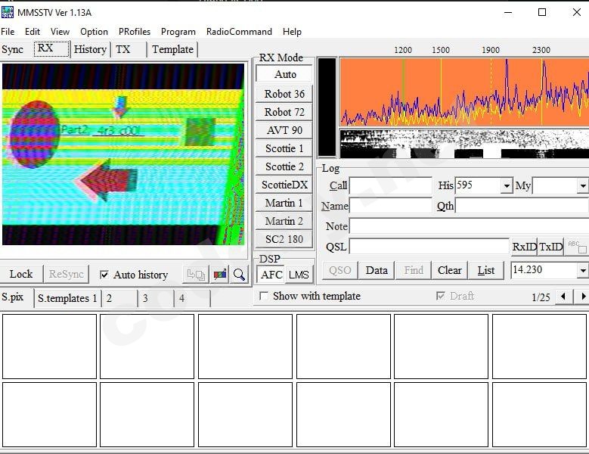Open the File menu

tap(8, 32)
